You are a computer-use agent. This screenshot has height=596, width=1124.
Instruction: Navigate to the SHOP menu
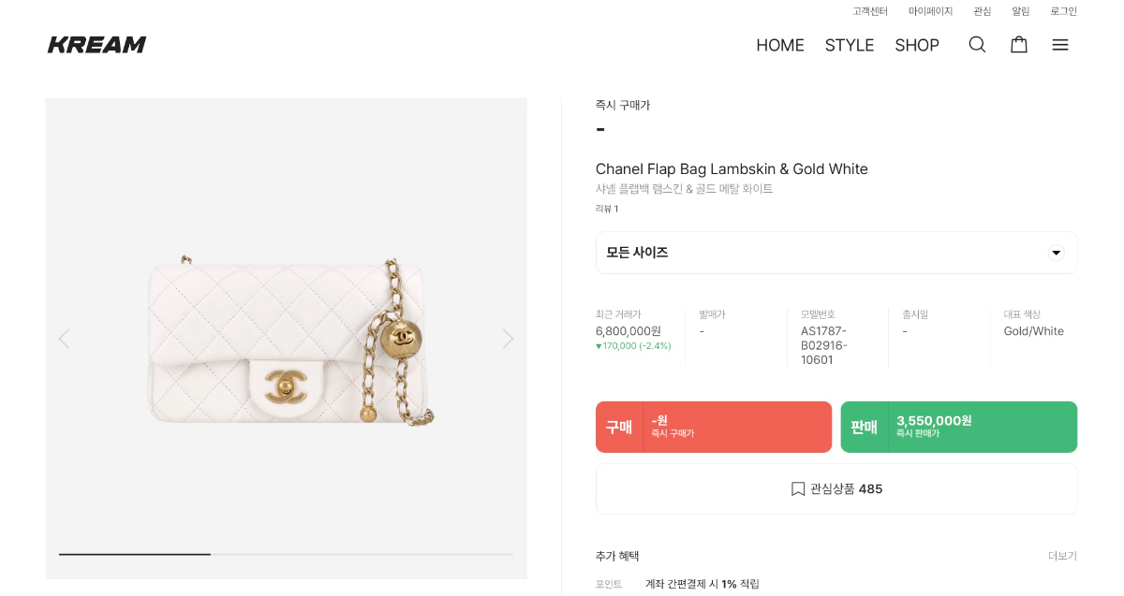coord(917,45)
